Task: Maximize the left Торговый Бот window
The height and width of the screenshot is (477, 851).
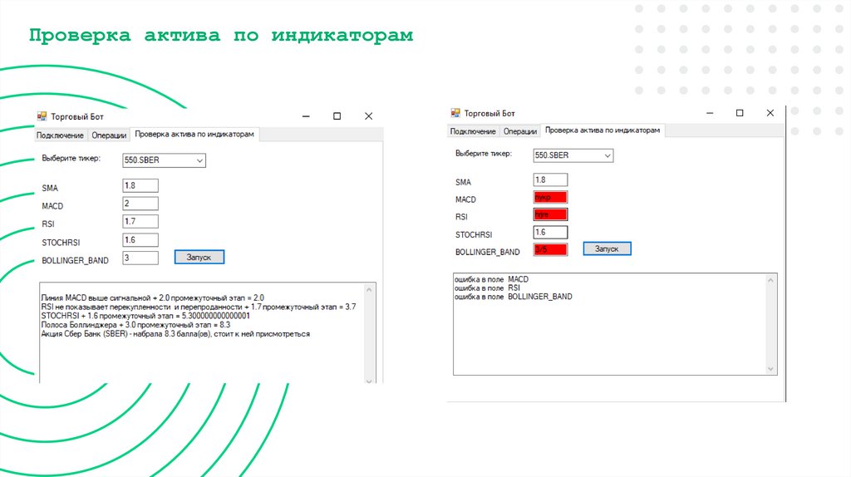Action: coord(337,116)
